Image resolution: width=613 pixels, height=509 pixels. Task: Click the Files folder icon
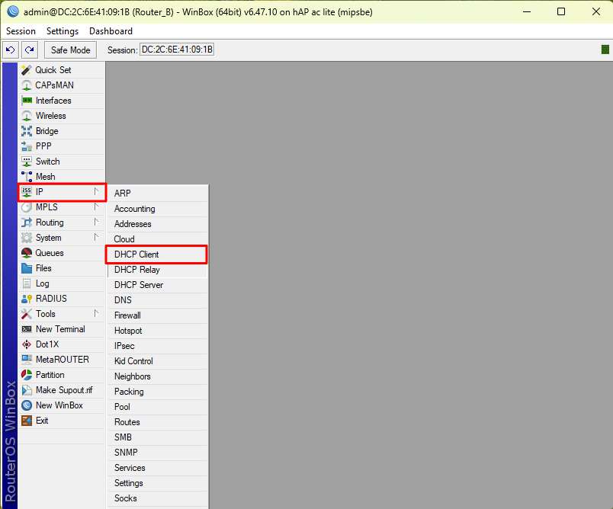coord(27,268)
